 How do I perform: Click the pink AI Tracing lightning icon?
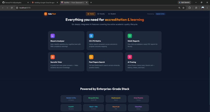coord(130,57)
